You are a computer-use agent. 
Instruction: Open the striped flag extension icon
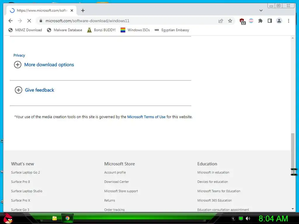(x=251, y=21)
